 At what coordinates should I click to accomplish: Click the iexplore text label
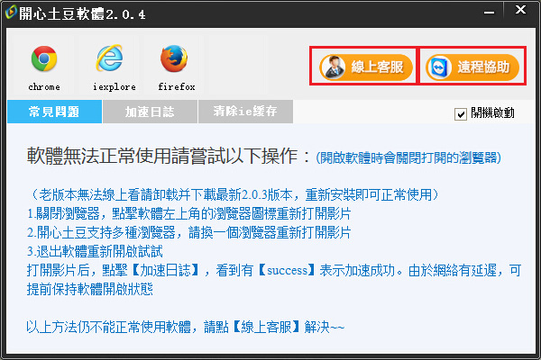[115, 86]
